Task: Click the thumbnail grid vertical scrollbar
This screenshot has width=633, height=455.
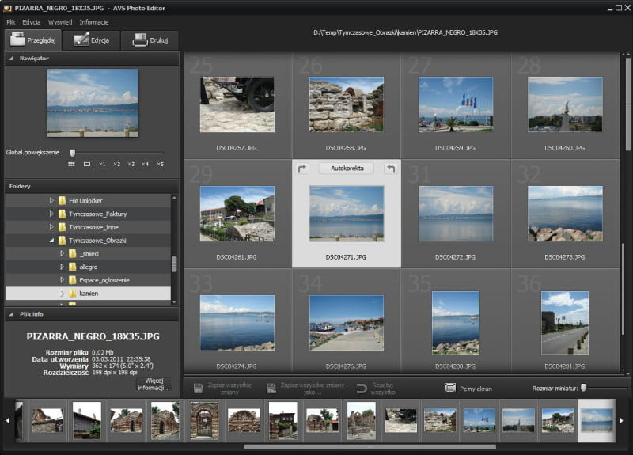Action: (627, 104)
